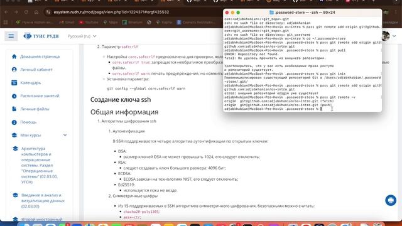This screenshot has height=226, width=402.
Task: Click the git config --global core.safecrlf warn code
Action: (146, 89)
